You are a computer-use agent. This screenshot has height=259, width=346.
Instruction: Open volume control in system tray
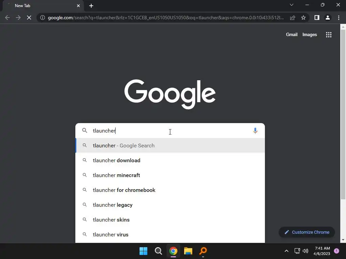(305, 251)
